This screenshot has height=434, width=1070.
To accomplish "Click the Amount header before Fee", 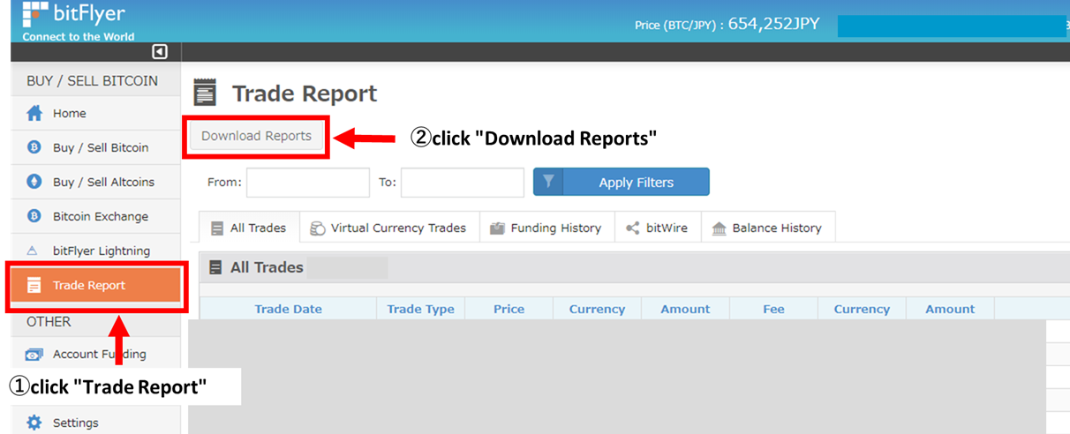I will coord(686,309).
